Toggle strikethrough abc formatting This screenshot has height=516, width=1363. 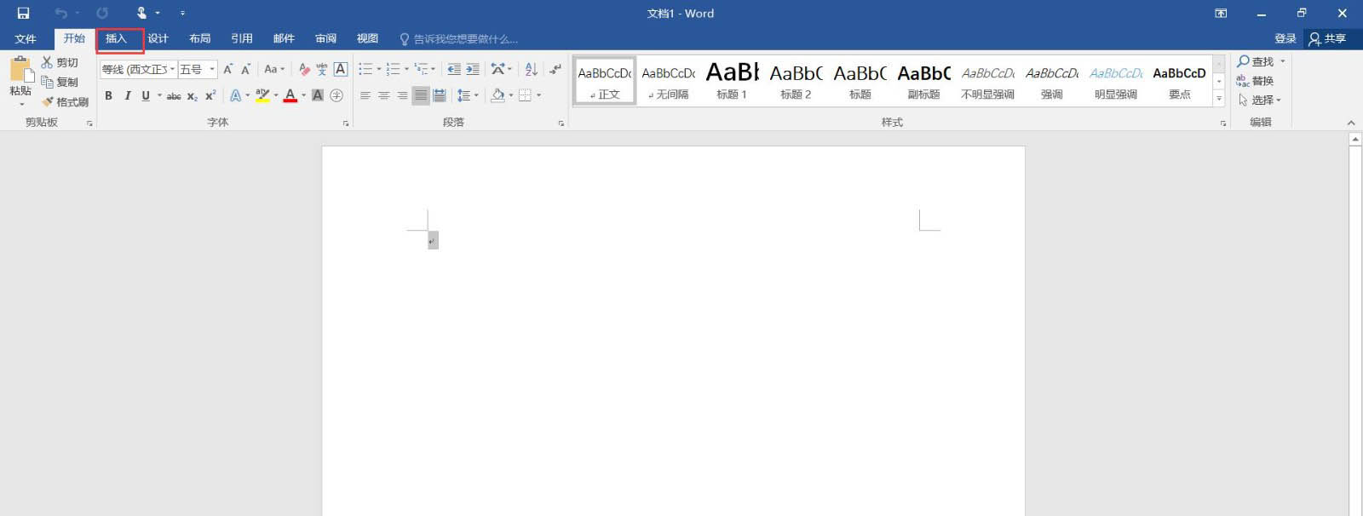(174, 95)
